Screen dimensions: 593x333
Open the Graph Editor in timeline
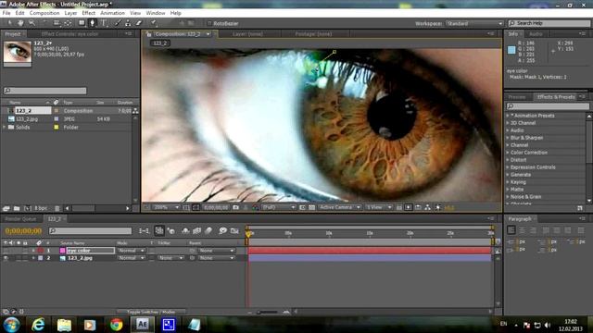[234, 230]
